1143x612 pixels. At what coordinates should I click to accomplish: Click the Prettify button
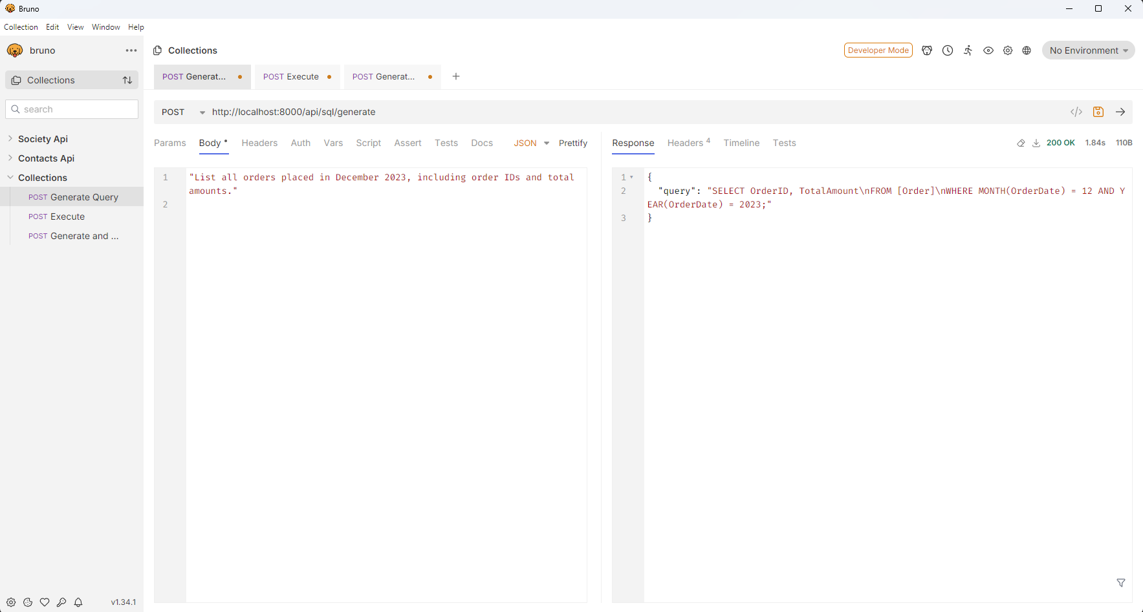click(x=572, y=143)
